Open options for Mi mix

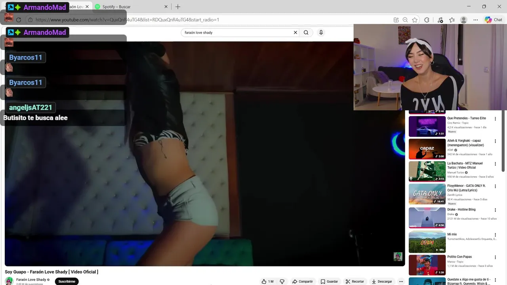coord(495,235)
